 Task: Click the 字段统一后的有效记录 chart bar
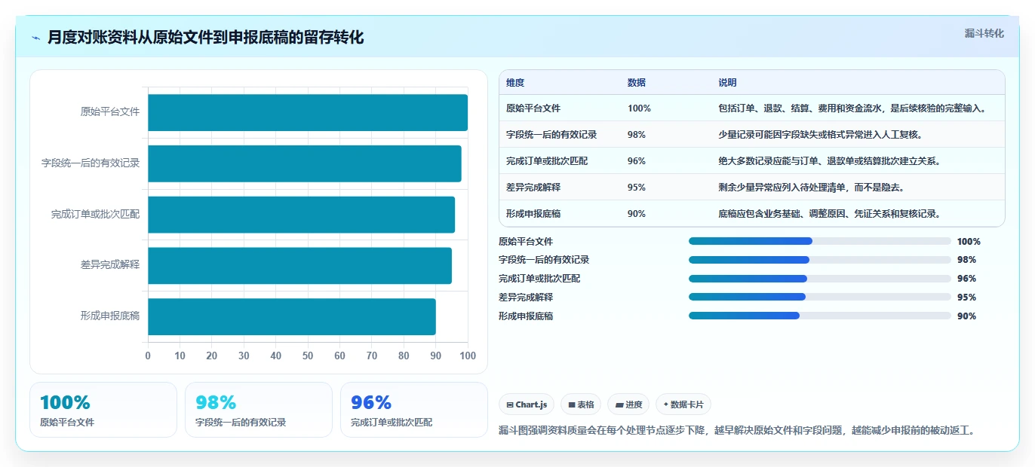pos(305,163)
